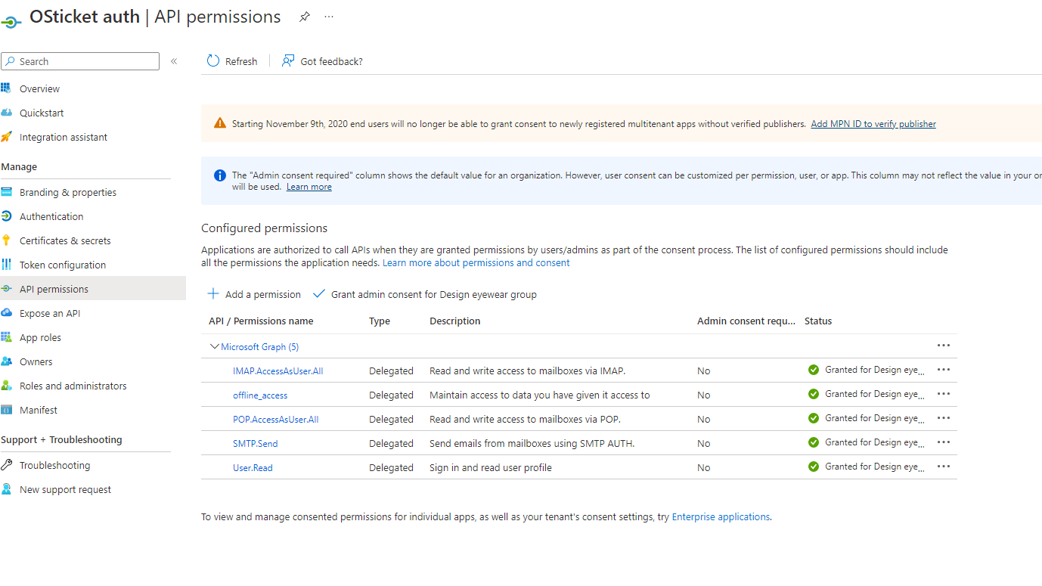Screen dimensions: 1042x586
Task: Collapse the sidebar with the double chevron
Action: coord(174,61)
